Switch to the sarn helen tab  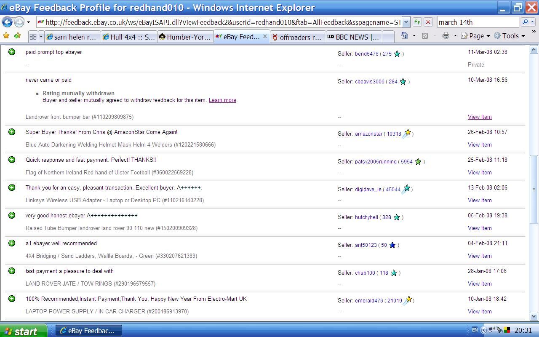coord(72,37)
